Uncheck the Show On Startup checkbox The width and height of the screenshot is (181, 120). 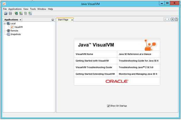pyautogui.click(x=108, y=106)
